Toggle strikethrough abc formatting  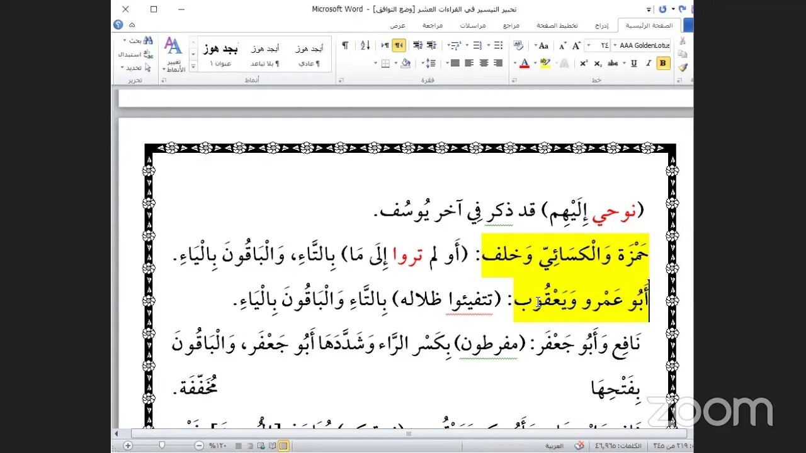613,63
